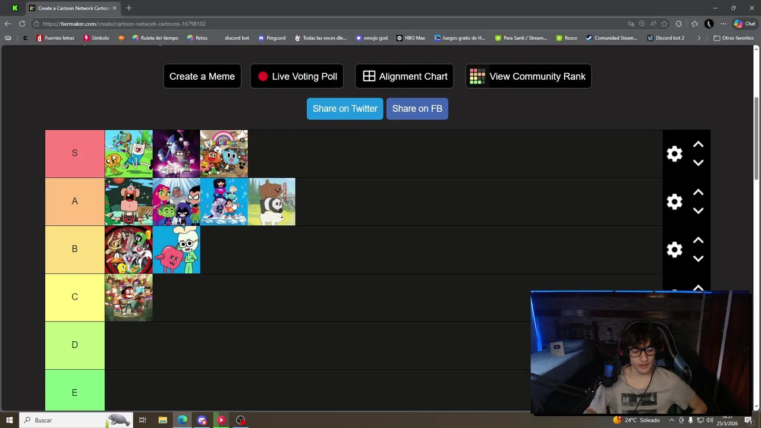
Task: Open File Explorer from taskbar
Action: (x=162, y=420)
